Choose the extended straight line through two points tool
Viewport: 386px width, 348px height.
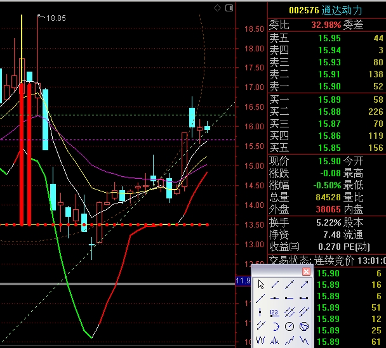pos(289,285)
